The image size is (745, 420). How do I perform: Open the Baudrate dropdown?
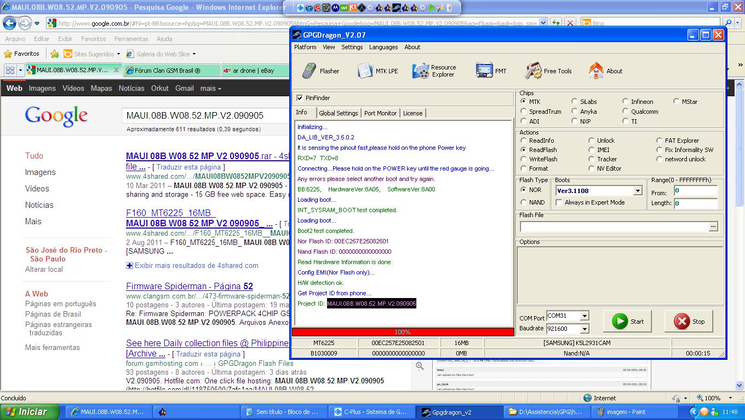[584, 329]
